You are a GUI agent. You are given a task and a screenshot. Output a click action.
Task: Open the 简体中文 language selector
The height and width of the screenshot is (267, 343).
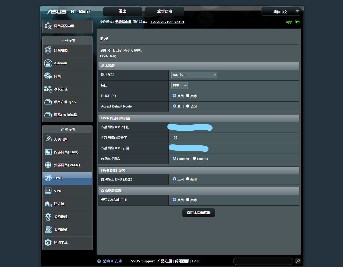pos(281,11)
